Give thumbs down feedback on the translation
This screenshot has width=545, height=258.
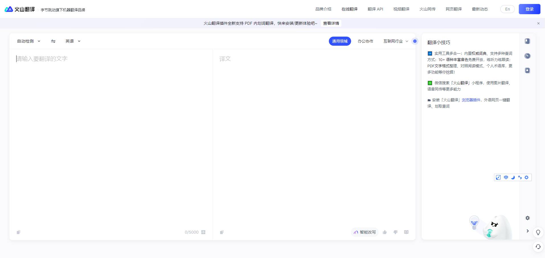[x=395, y=232]
